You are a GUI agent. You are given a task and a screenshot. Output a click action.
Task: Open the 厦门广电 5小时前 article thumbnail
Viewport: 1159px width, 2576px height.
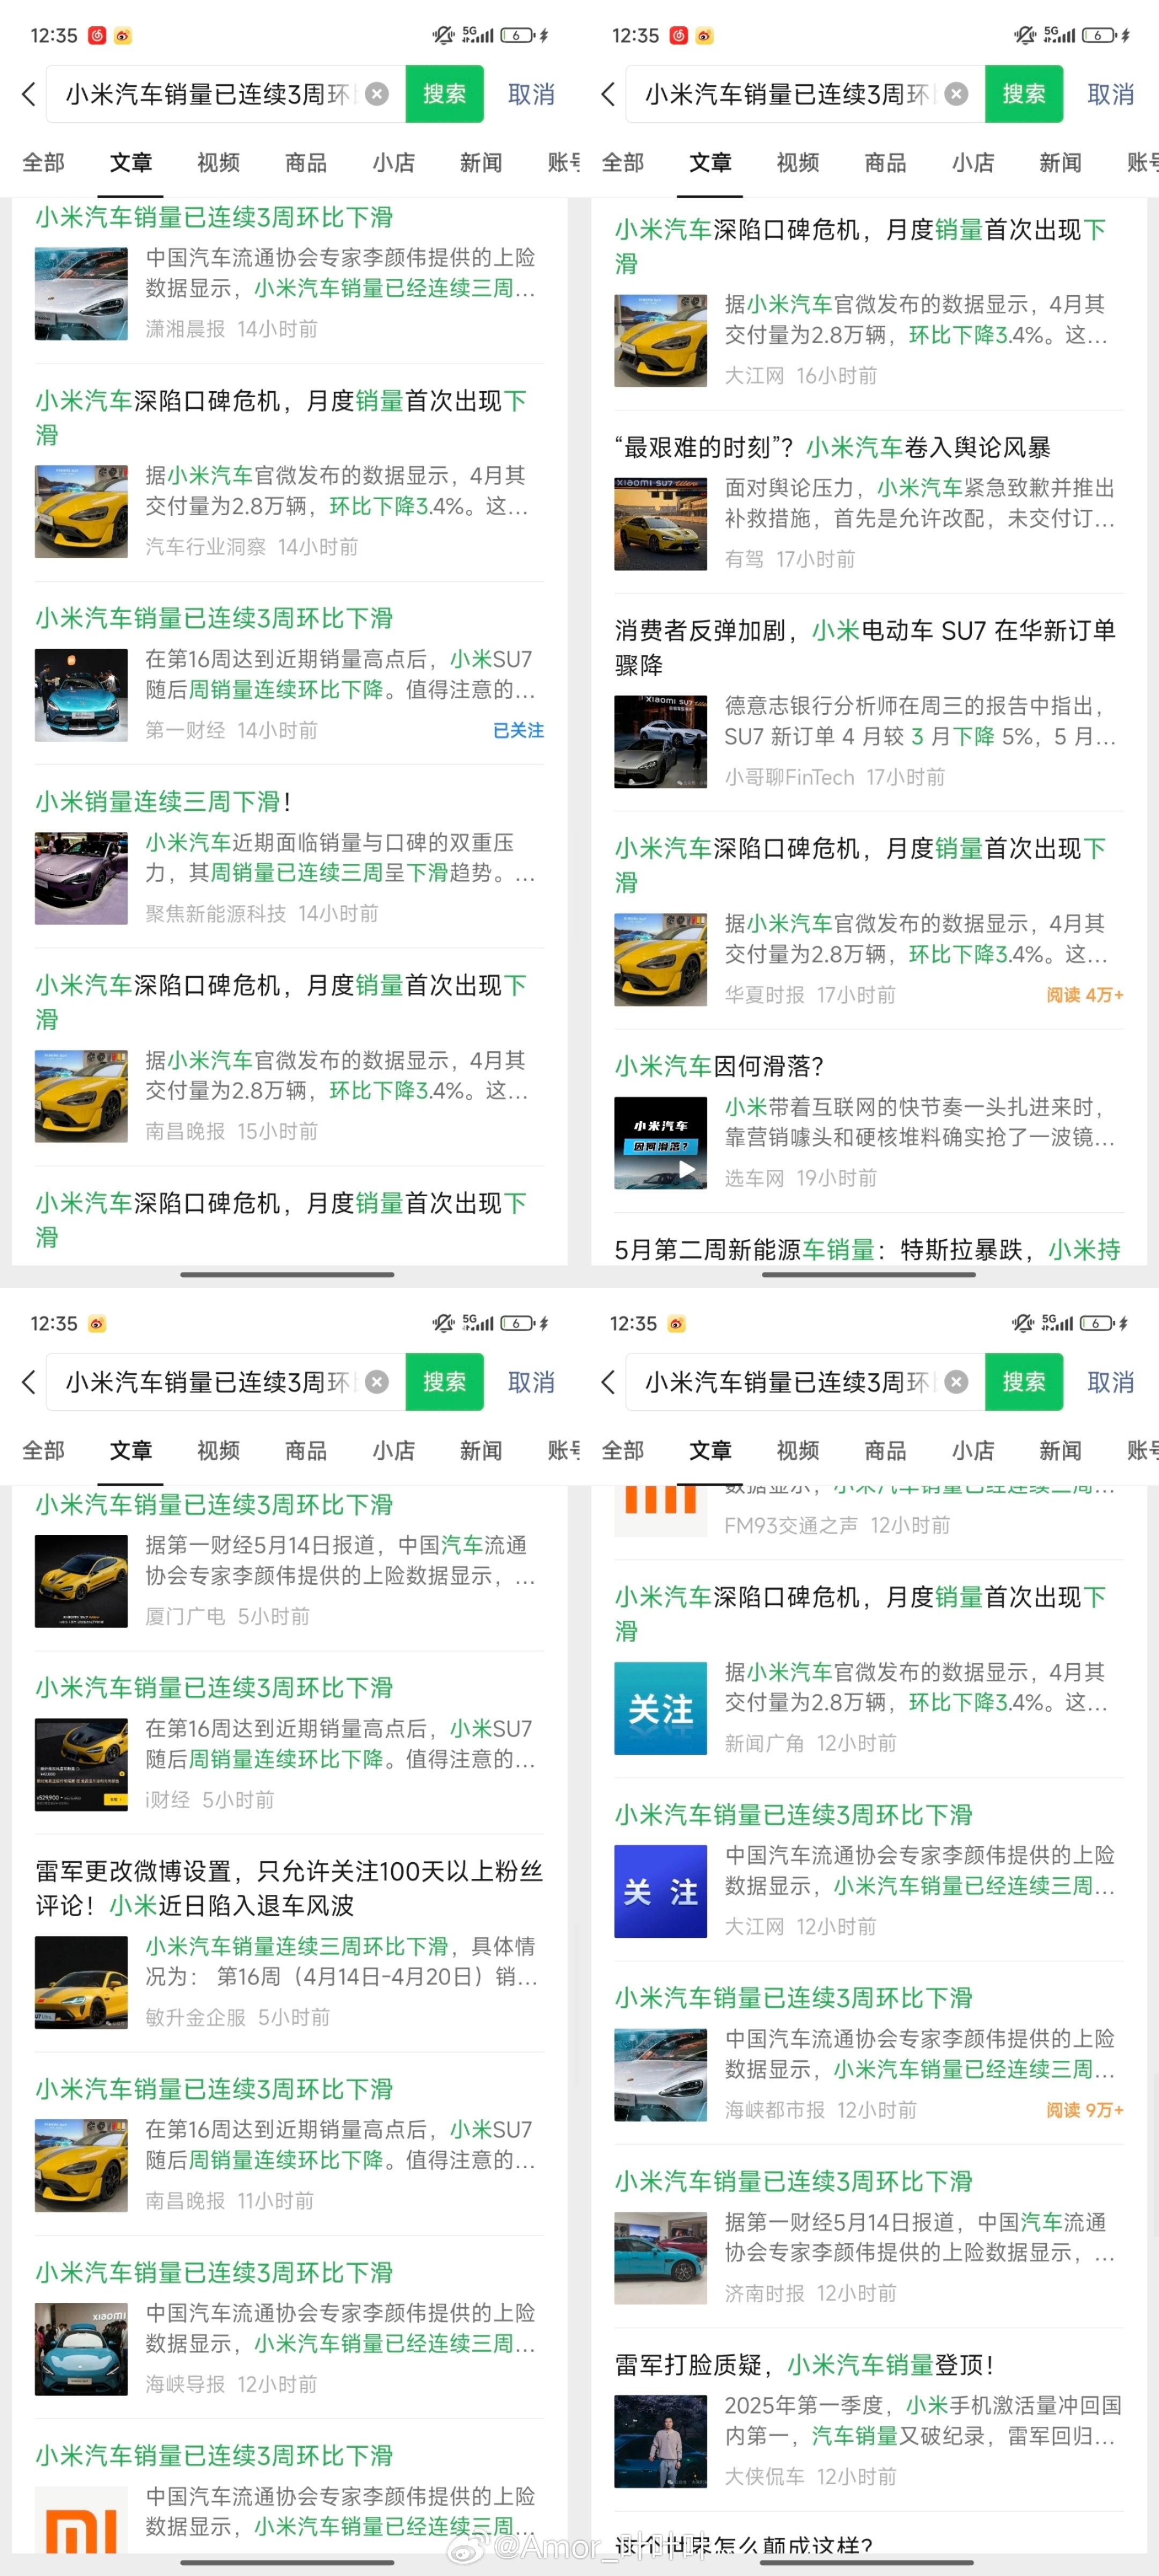[81, 1581]
